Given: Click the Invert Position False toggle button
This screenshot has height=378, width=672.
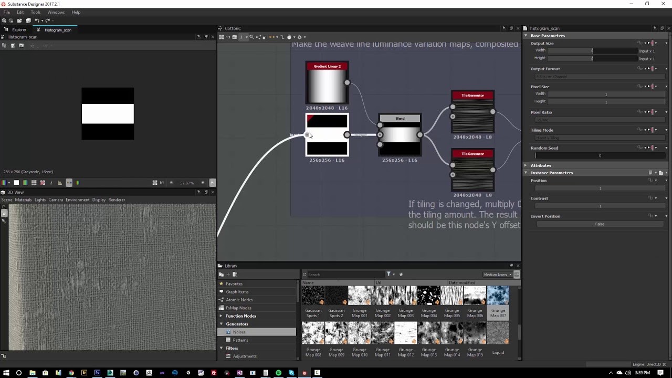Looking at the screenshot, I should tap(600, 224).
